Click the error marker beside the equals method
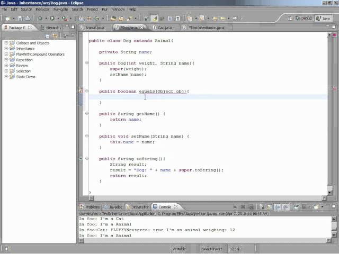The image size is (339, 254). coord(81,91)
